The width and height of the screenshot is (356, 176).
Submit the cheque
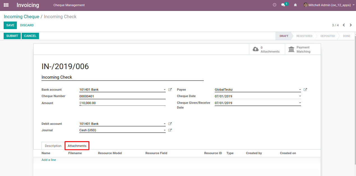coord(12,36)
